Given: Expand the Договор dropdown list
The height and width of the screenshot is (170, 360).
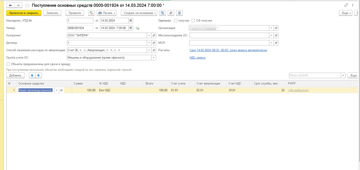Looking at the screenshot, I should [149, 43].
